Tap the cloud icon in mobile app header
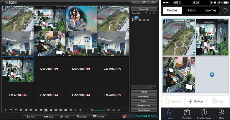230x120 pixels. click(x=225, y=10)
